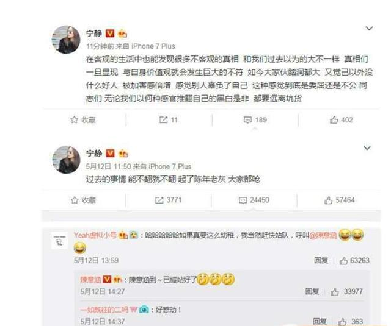Expand the first post's options chevron

pyautogui.click(x=369, y=29)
